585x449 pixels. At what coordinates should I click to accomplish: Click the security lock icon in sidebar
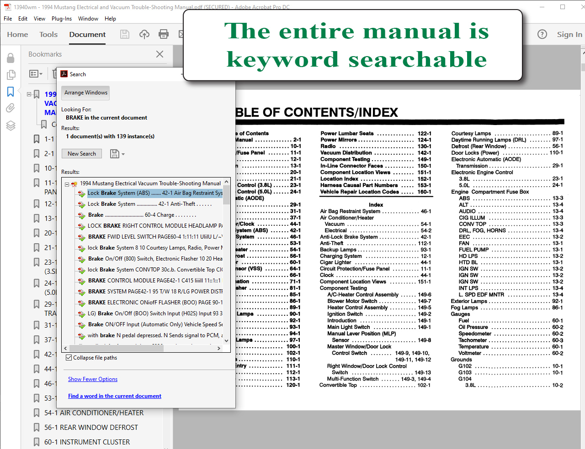click(x=11, y=58)
